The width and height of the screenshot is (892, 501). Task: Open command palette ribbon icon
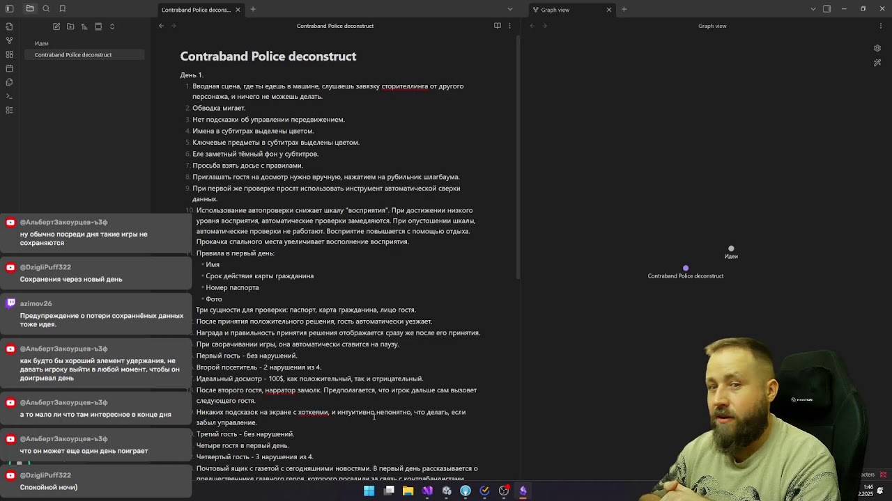[9, 96]
